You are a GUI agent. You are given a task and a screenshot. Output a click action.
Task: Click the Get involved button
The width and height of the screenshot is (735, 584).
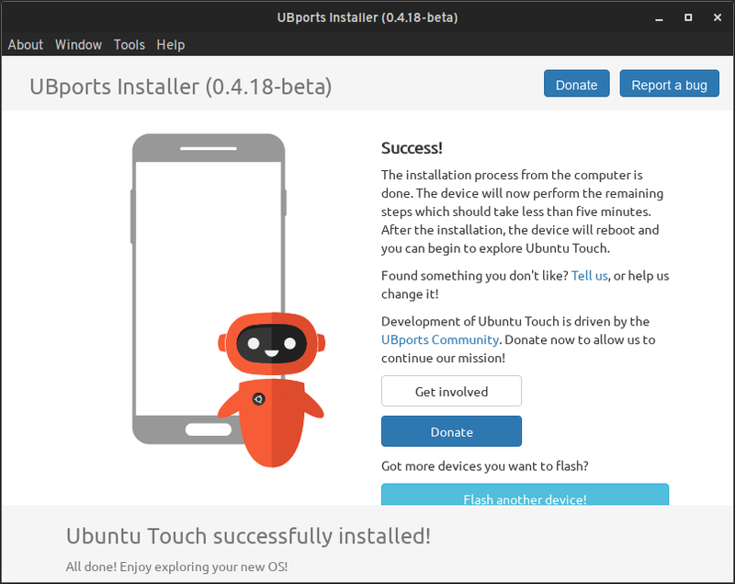[451, 391]
